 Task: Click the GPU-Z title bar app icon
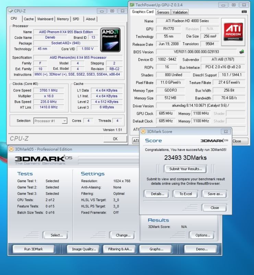click(132, 5)
